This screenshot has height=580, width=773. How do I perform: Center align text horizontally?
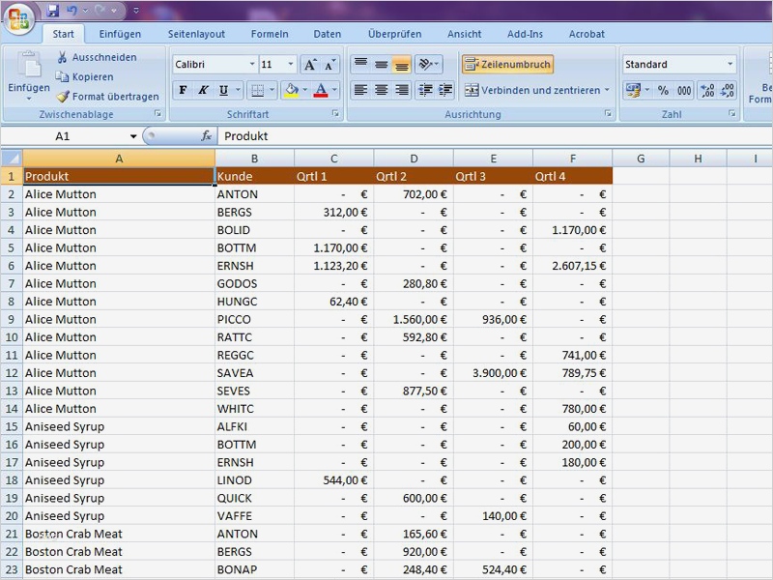coord(381,90)
